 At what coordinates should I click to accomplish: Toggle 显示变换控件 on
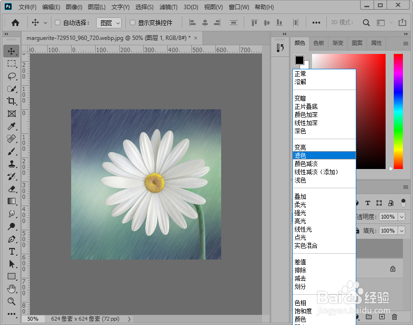(x=131, y=22)
